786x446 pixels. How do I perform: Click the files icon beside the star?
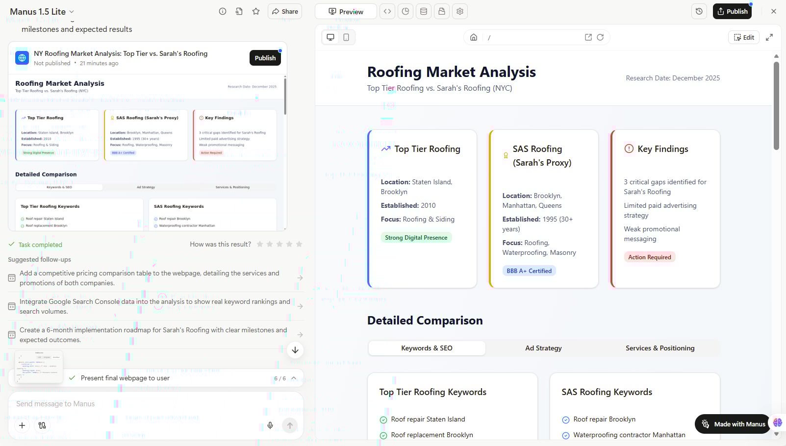239,11
